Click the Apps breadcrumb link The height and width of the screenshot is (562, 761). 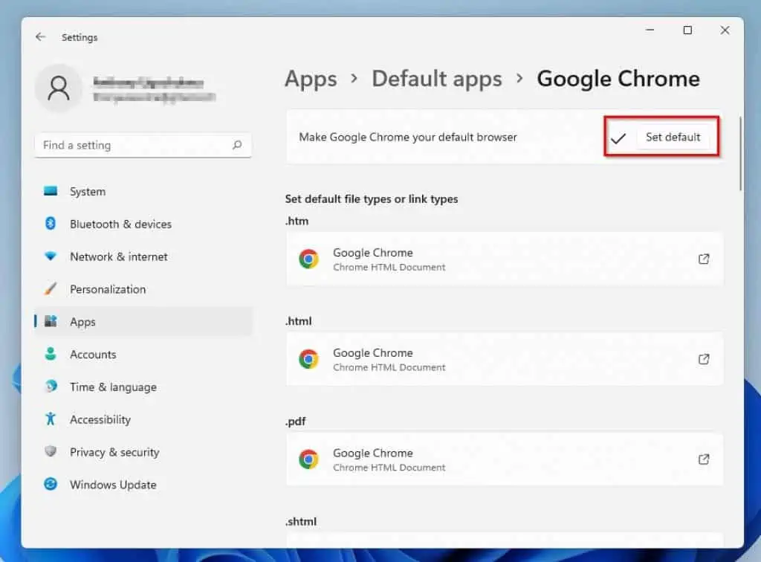tap(311, 79)
